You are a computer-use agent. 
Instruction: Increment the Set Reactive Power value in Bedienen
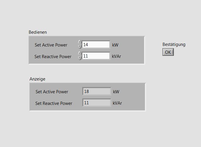click(80, 53)
